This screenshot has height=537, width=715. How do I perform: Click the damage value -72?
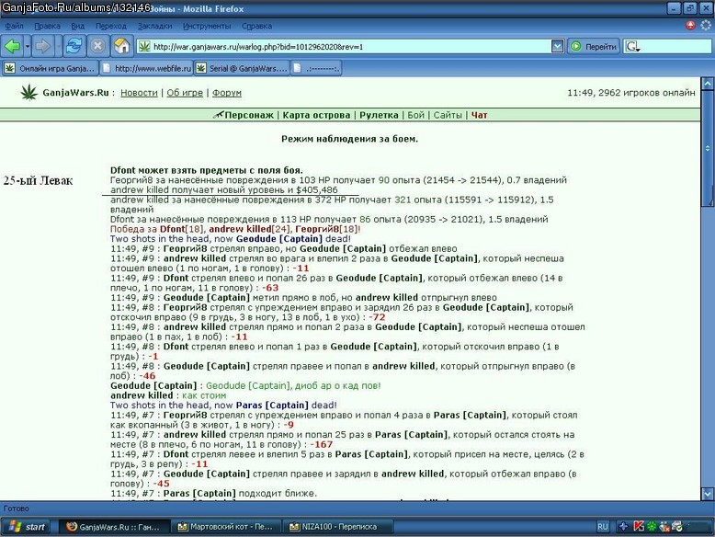point(377,317)
